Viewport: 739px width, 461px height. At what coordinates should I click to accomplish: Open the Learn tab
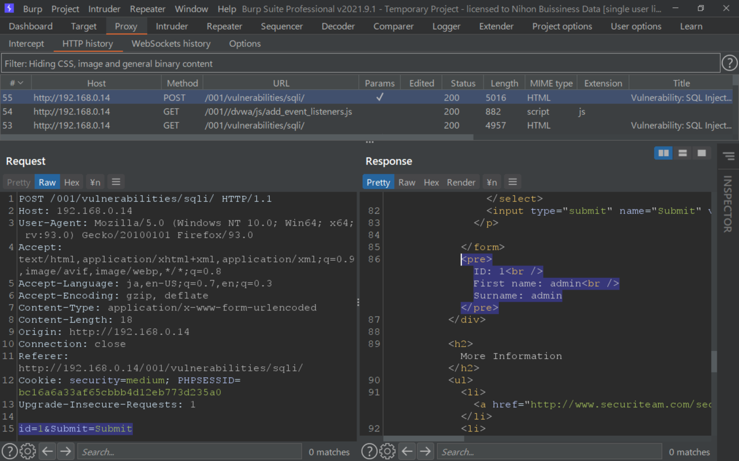(691, 26)
